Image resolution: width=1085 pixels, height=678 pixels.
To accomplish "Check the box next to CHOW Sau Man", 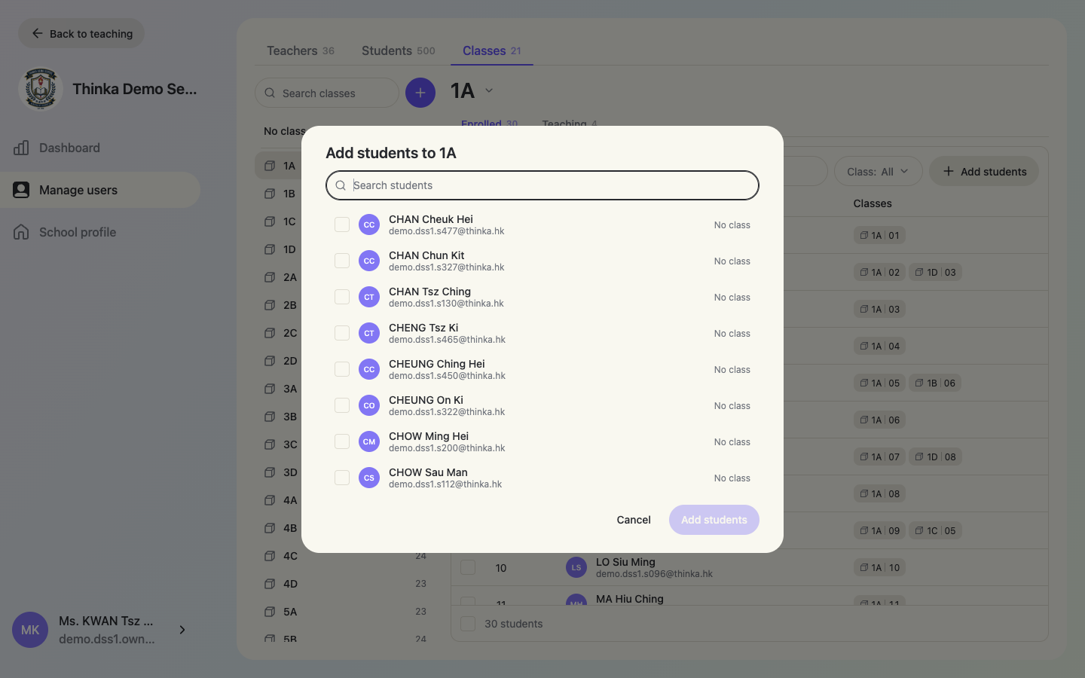I will 342,478.
